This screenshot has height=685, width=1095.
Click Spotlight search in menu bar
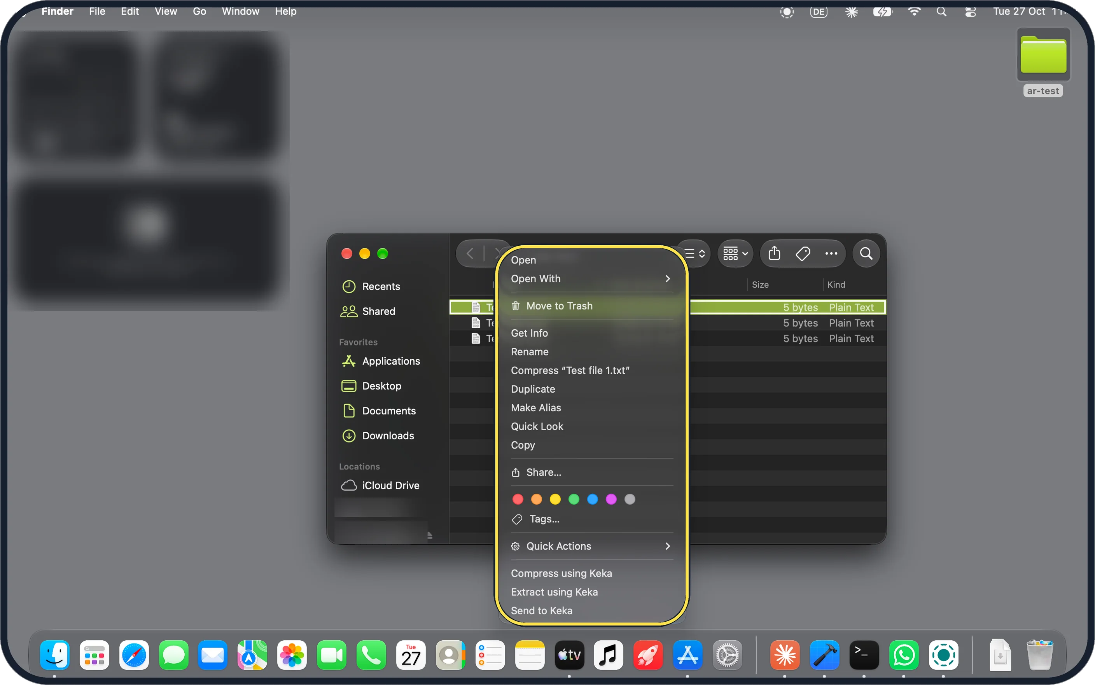[x=941, y=12]
